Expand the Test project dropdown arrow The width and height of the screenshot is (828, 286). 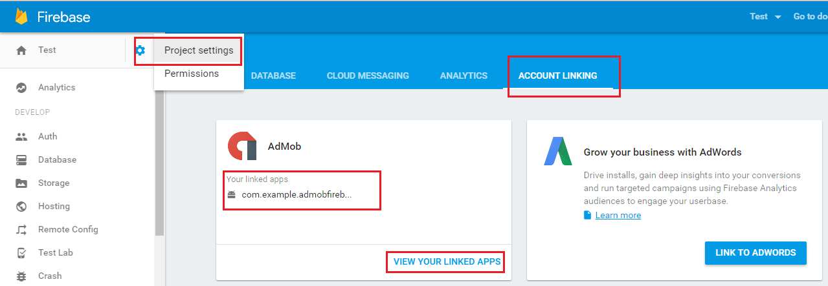(x=778, y=17)
